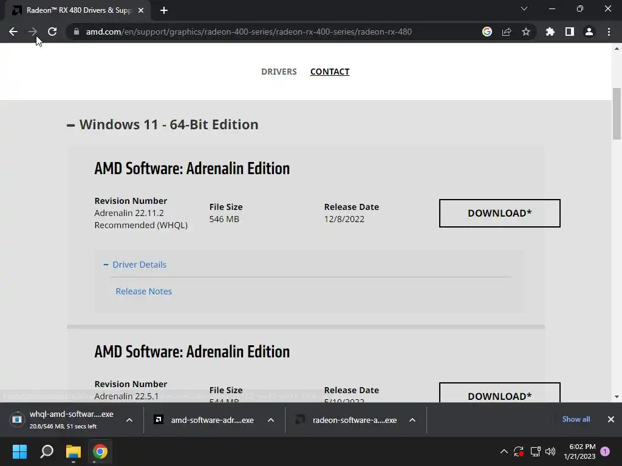Screen dimensions: 622x466
Task: Bookmark this tab with star icon
Action: tap(526, 32)
